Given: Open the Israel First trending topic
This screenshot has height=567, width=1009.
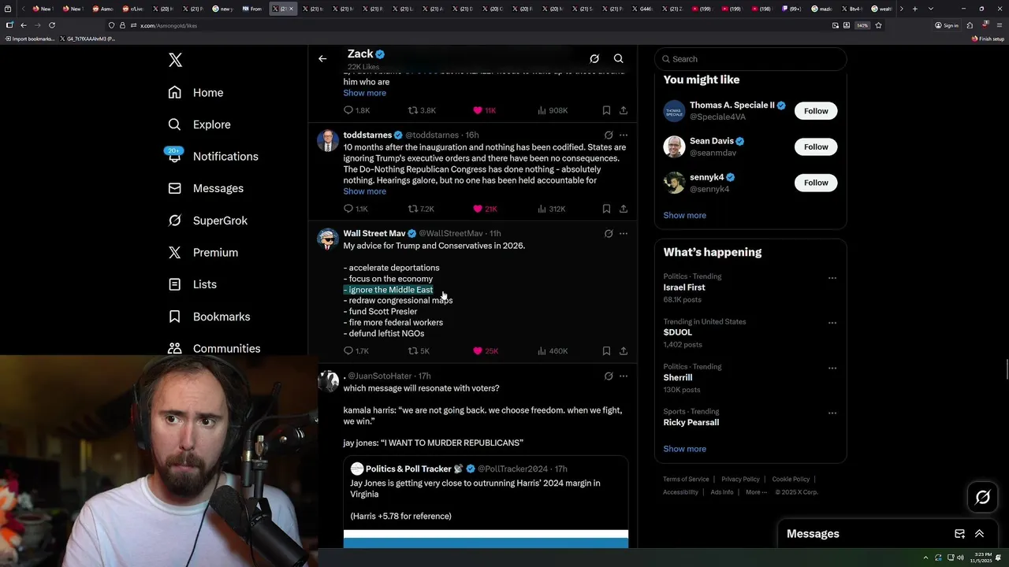Looking at the screenshot, I should tap(684, 287).
